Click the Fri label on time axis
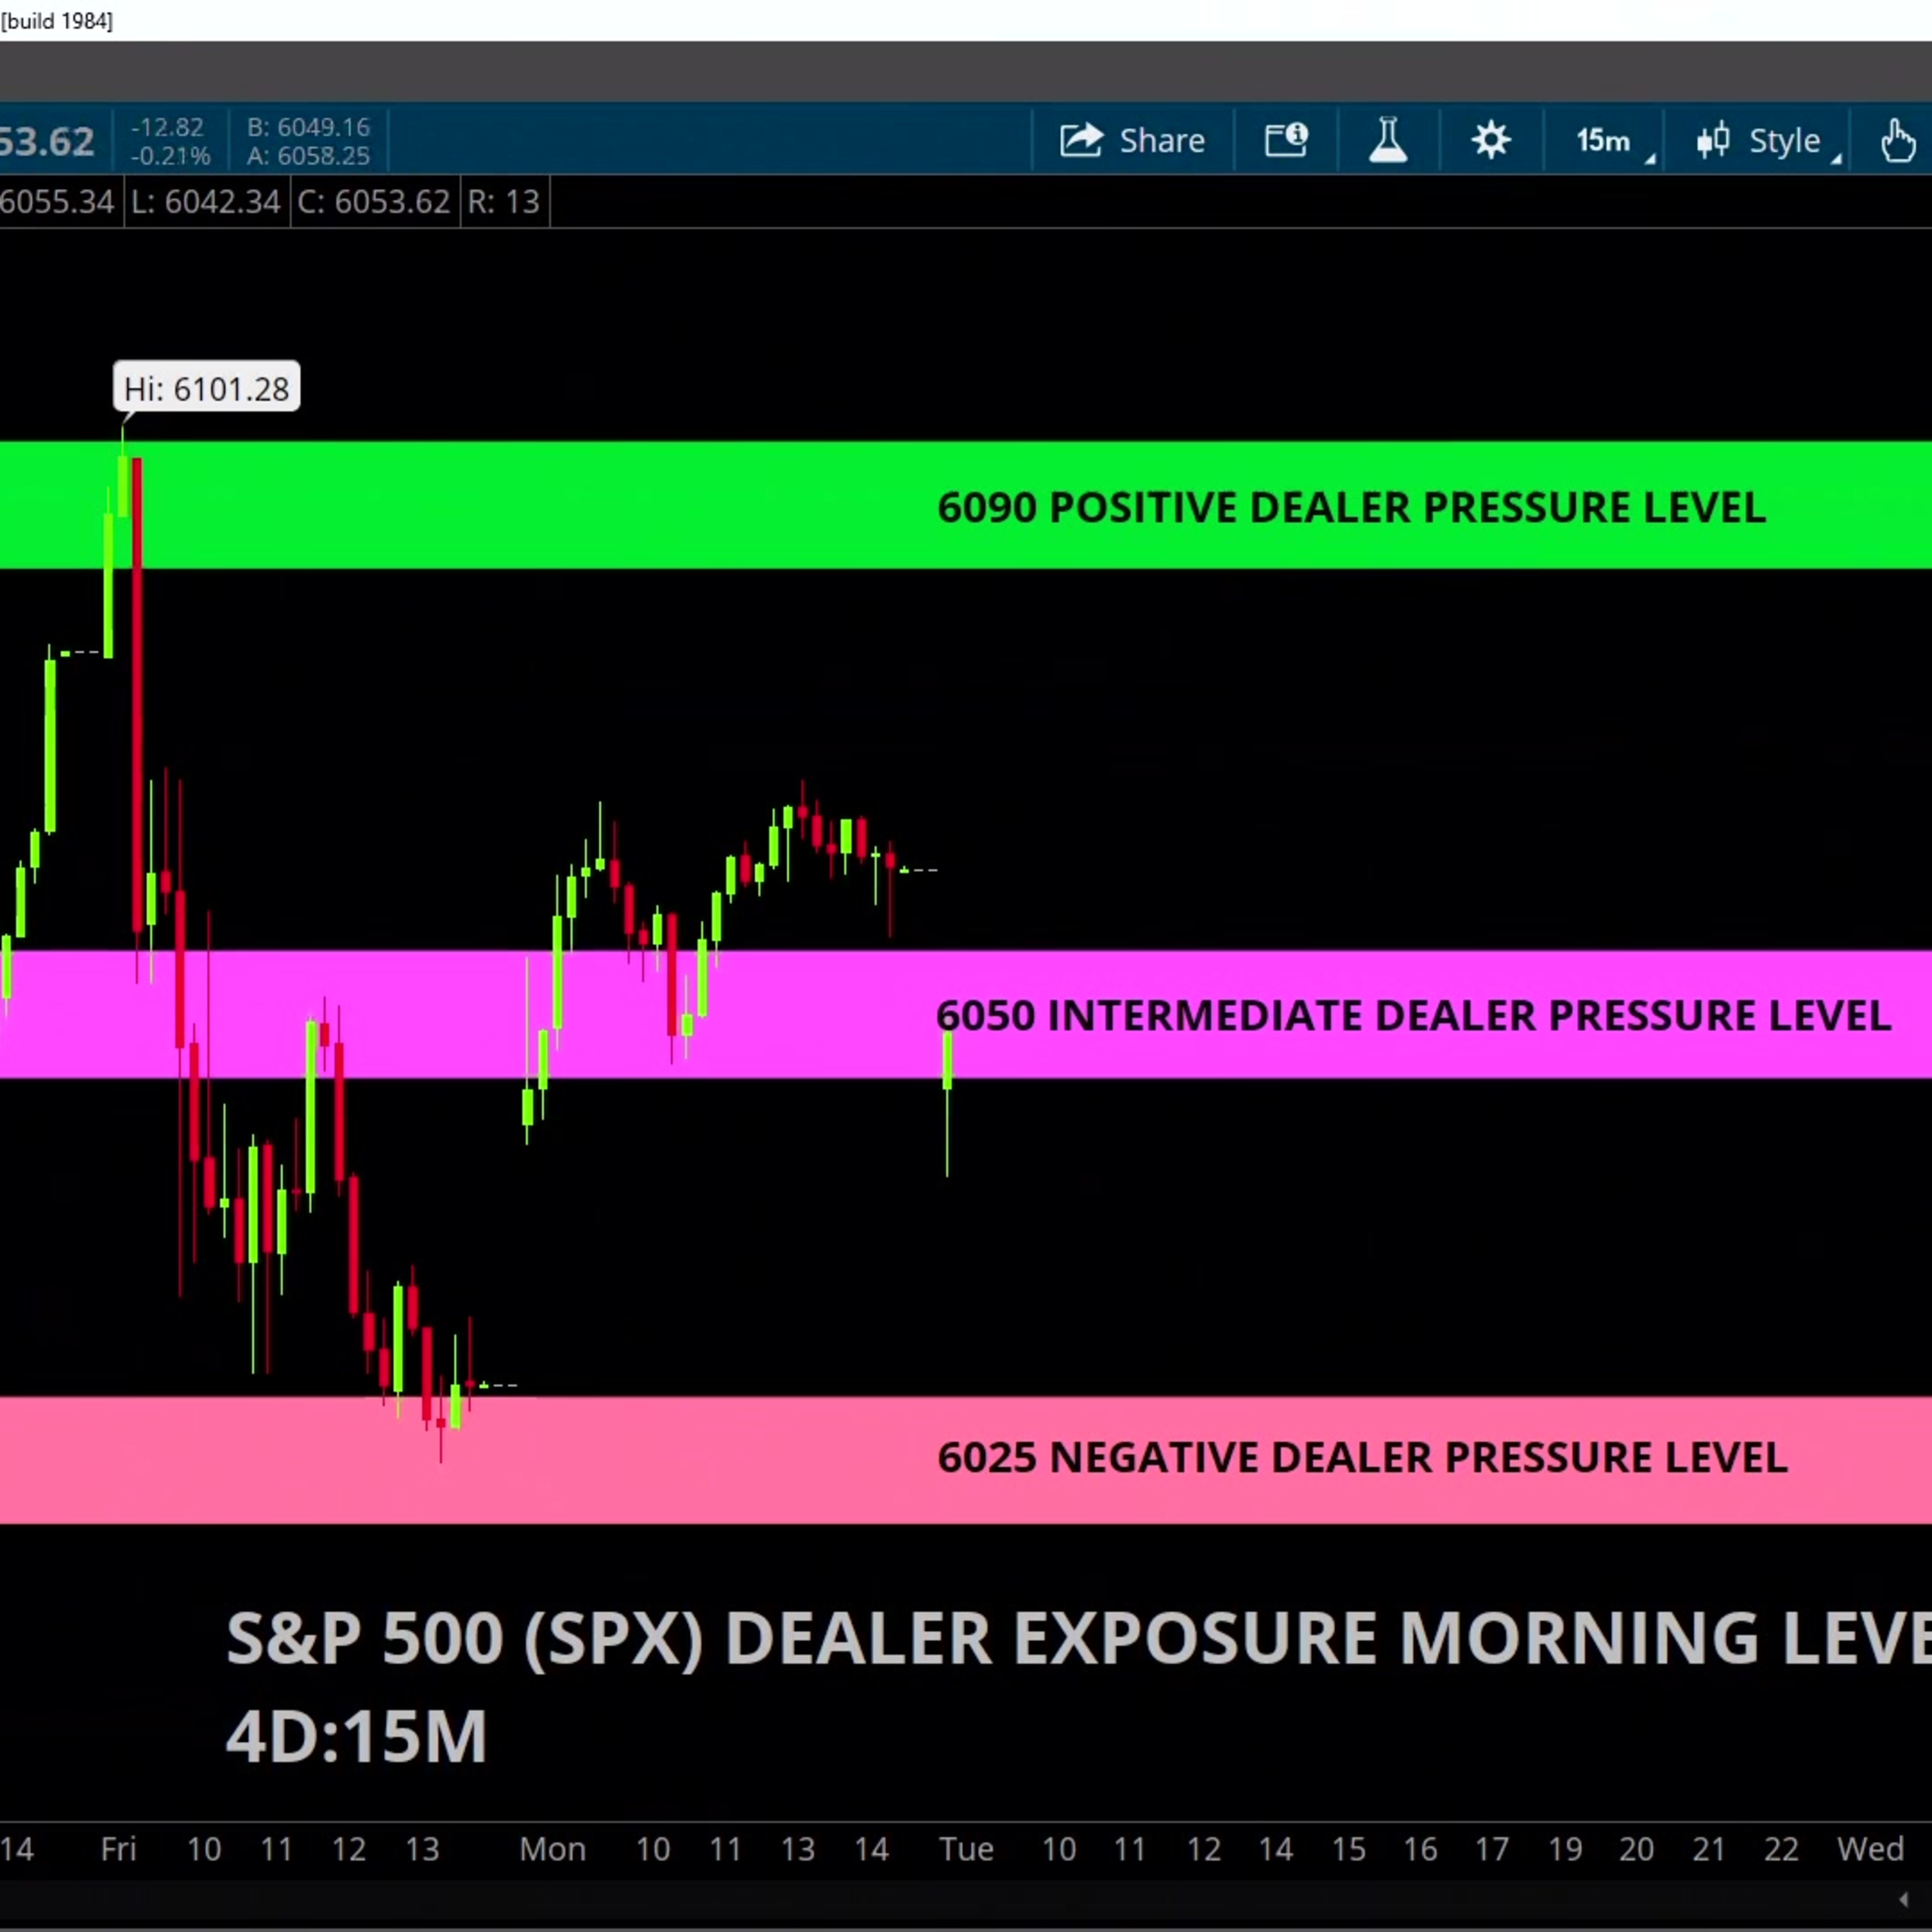The image size is (1932, 1932). click(x=118, y=1849)
